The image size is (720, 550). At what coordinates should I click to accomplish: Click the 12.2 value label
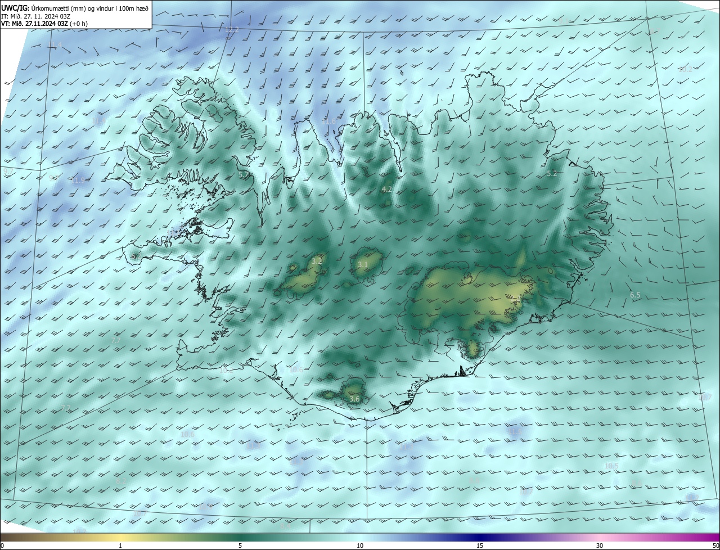point(232,29)
